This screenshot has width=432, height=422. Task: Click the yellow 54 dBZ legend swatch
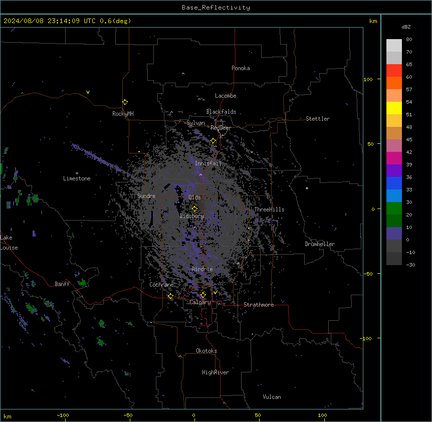click(x=394, y=108)
